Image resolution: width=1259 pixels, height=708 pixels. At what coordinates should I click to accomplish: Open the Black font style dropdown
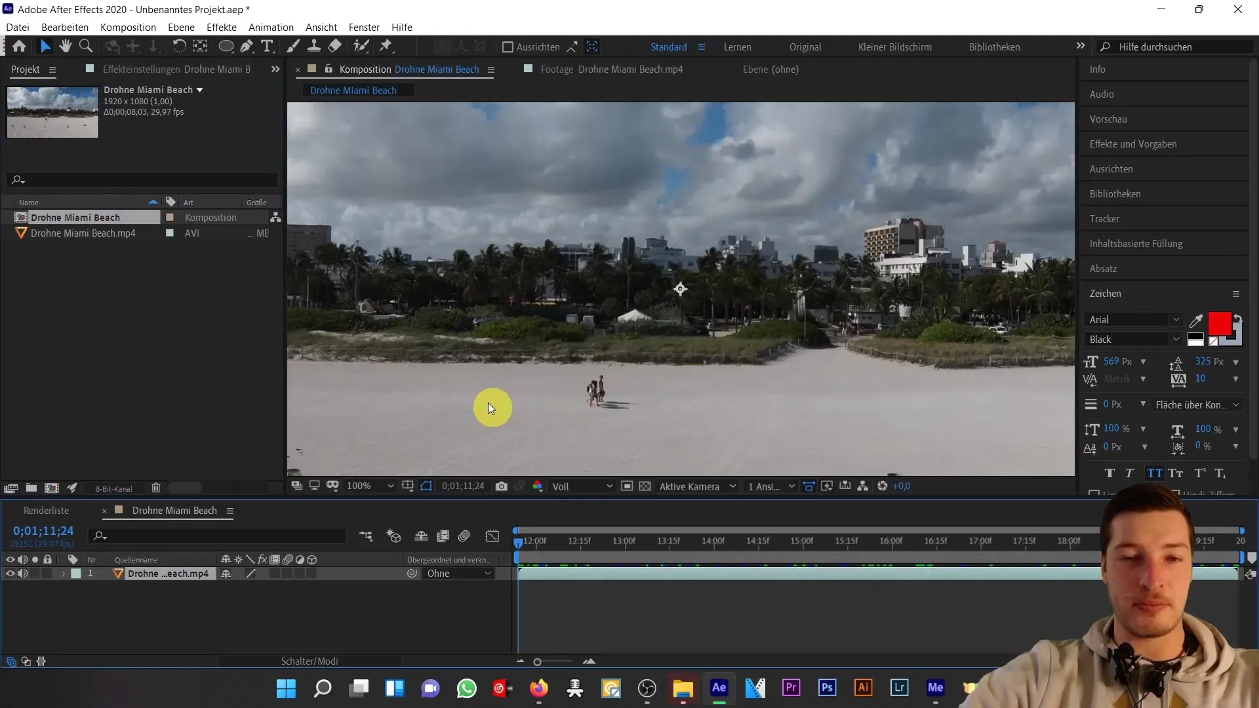tap(1133, 340)
